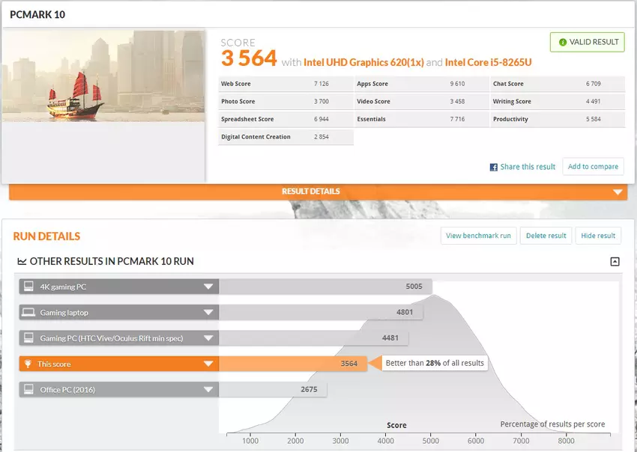The width and height of the screenshot is (637, 452).
Task: Click the monitor icon for Gaming PC (HTC Vive/Oculus Rift)
Action: [x=28, y=338]
